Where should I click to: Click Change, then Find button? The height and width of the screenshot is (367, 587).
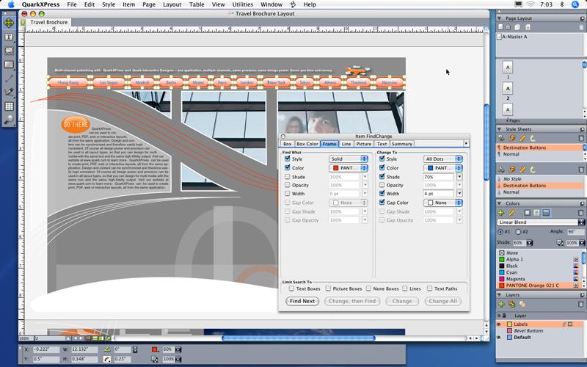pyautogui.click(x=352, y=301)
